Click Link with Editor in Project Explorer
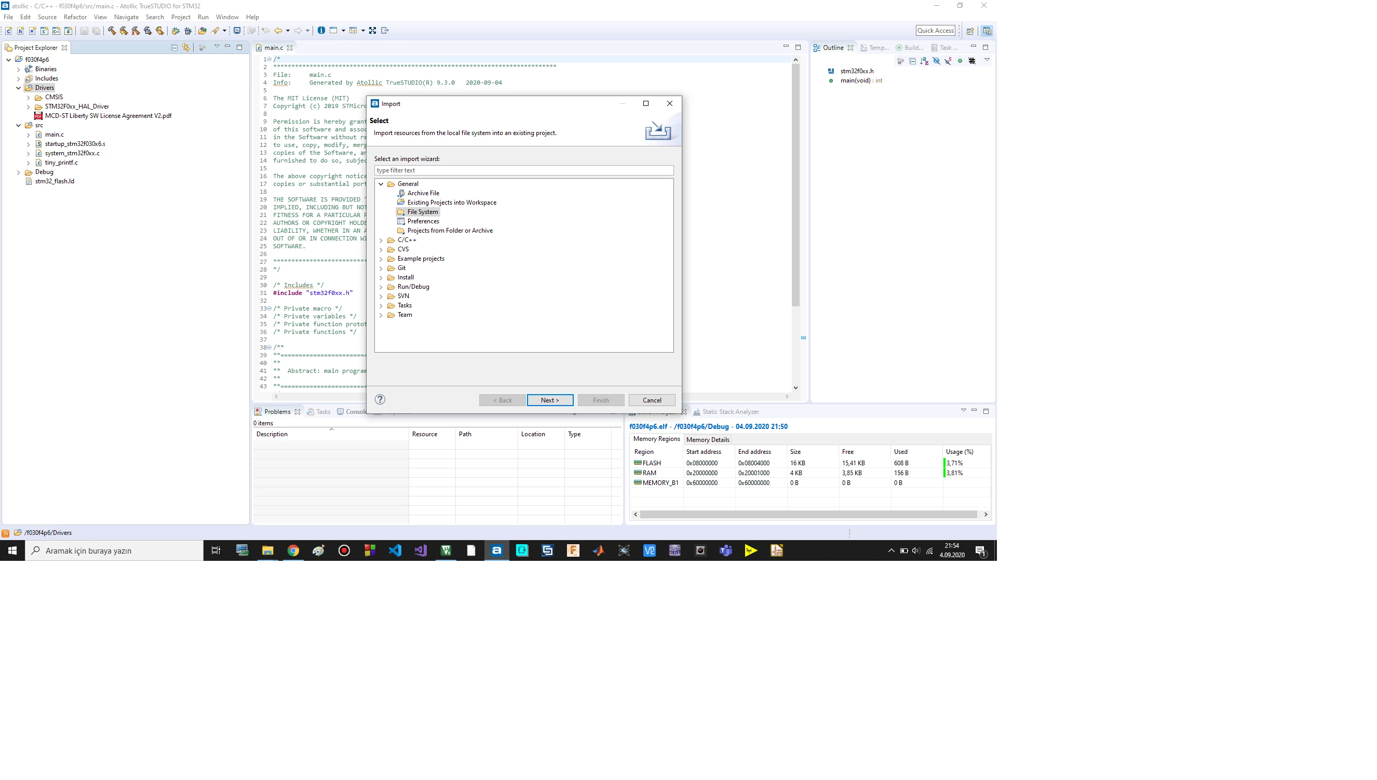Image resolution: width=1377 pixels, height=780 pixels. [x=186, y=47]
